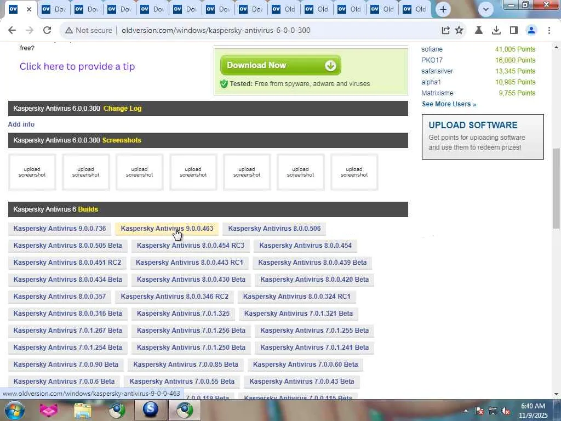Open Kaspersky Antivirus 8.0.0.454 RC3
Viewport: 561px width, 421px height.
(190, 246)
